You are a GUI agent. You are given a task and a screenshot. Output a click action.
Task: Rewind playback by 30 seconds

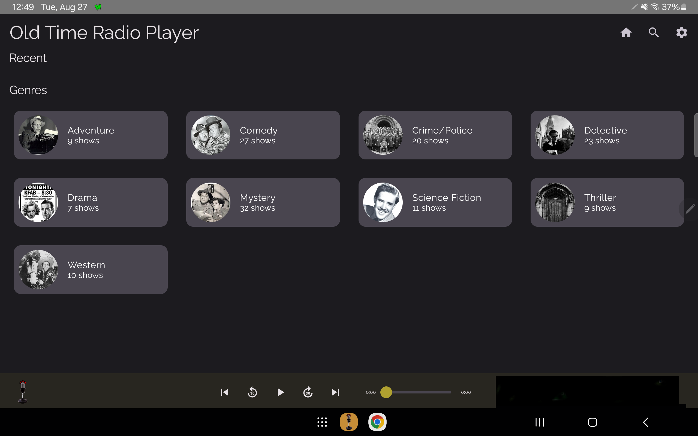(252, 392)
